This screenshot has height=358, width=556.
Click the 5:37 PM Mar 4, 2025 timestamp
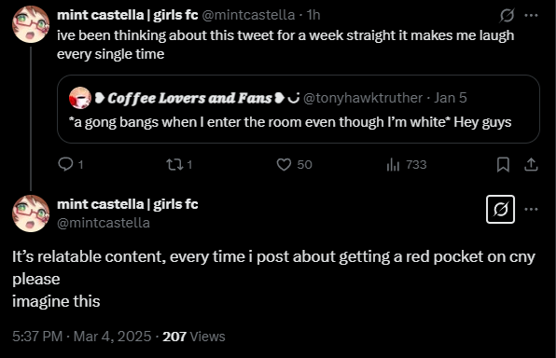(x=81, y=337)
